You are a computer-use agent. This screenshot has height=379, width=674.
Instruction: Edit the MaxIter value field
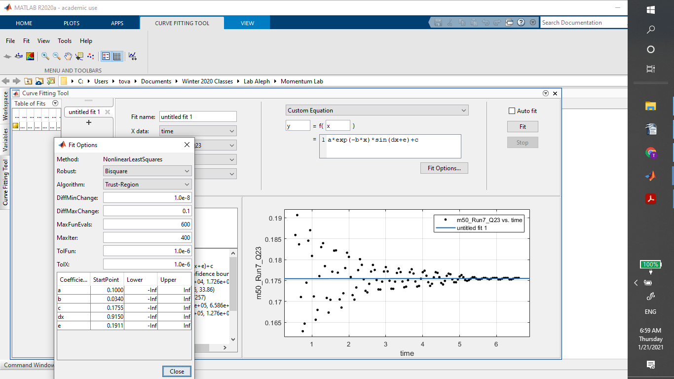(147, 237)
